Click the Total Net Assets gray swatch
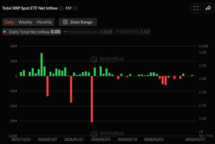The width and height of the screenshot is (215, 144). coord(66,32)
